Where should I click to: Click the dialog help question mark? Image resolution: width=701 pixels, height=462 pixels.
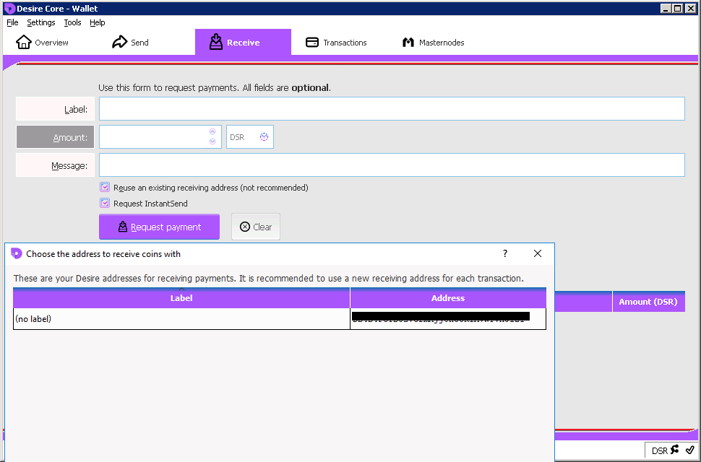(x=505, y=253)
